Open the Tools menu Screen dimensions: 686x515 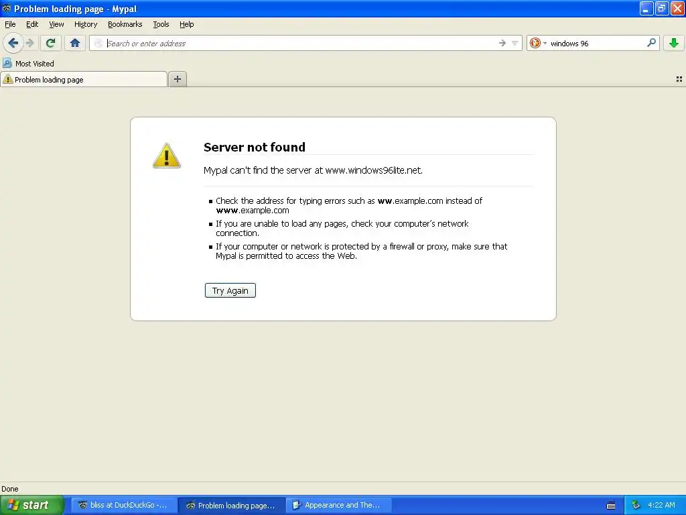(161, 24)
